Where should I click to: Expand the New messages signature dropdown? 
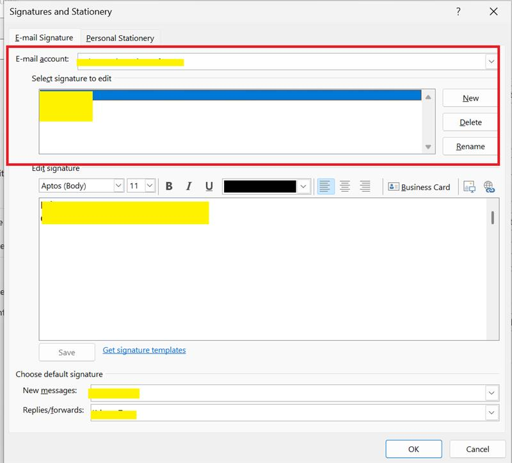pyautogui.click(x=492, y=393)
